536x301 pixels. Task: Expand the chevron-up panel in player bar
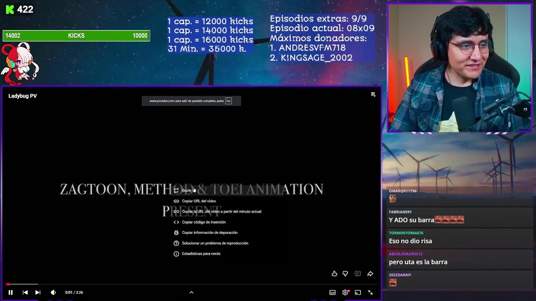pos(191,293)
